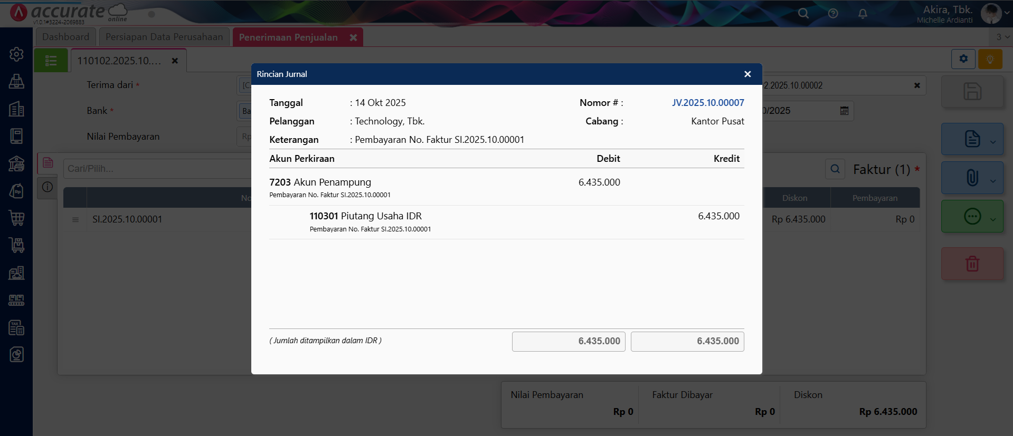1013x436 pixels.
Task: Open the settings gear in sidebar
Action: (16, 54)
